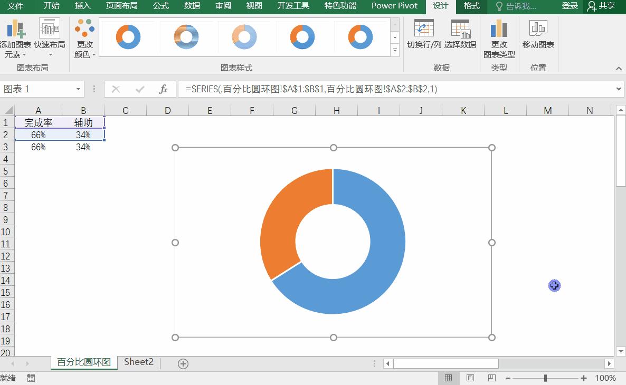This screenshot has height=385, width=626.
Task: Click the 登录 (Sign in) button
Action: 570,6
